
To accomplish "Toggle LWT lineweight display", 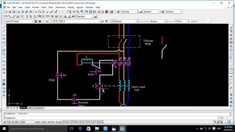I will point(94,122).
